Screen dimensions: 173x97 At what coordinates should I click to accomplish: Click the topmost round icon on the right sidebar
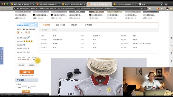tap(171, 38)
